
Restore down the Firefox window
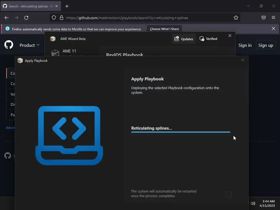point(261,6)
